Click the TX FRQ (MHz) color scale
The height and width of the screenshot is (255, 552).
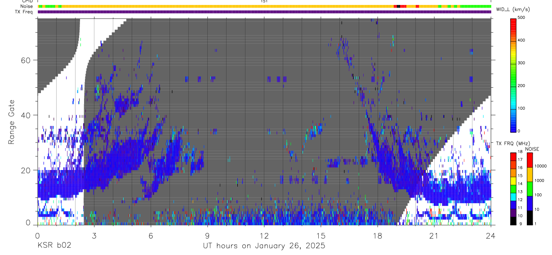point(513,188)
